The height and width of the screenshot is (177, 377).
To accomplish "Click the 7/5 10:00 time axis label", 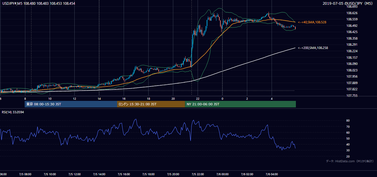I will point(50,174).
